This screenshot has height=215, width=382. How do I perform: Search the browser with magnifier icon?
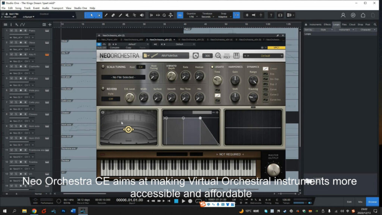[375, 25]
